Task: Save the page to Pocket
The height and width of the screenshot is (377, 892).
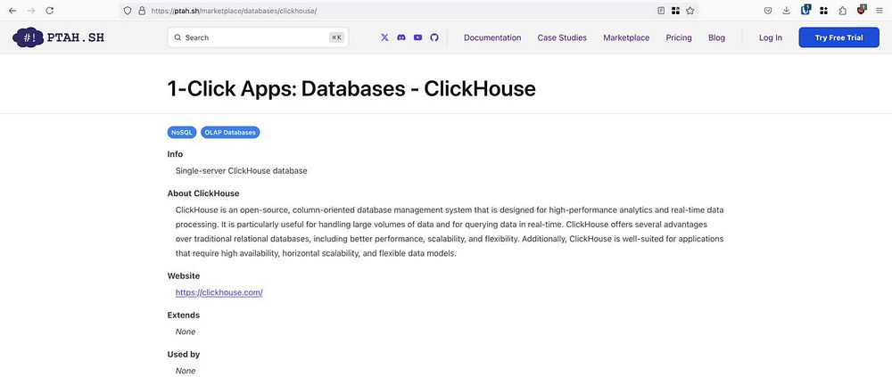Action: 767,10
